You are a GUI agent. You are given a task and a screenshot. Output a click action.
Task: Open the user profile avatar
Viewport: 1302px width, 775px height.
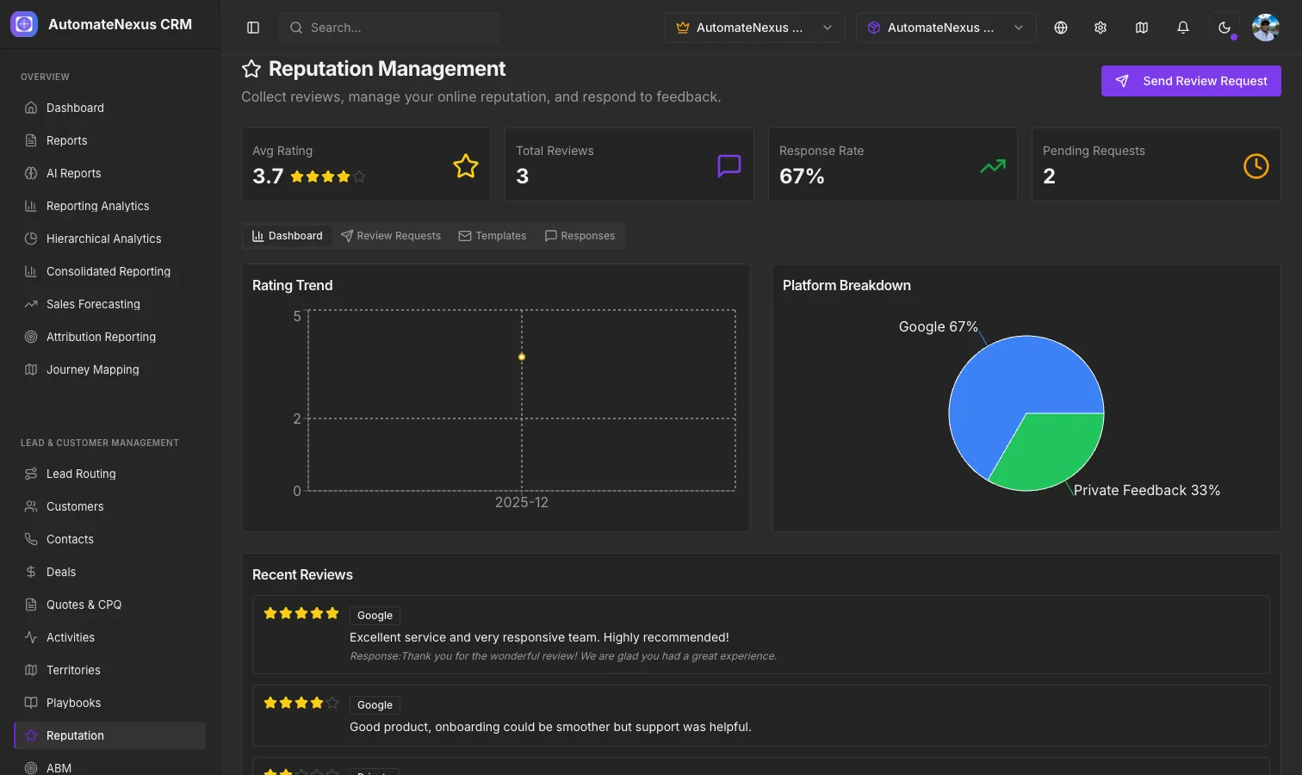pyautogui.click(x=1266, y=28)
